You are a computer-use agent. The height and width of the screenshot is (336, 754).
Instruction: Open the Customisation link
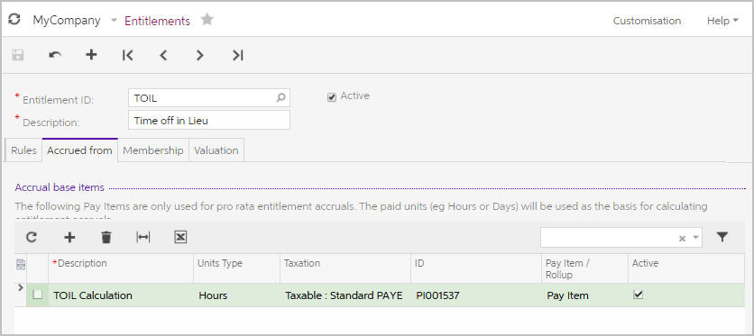click(x=647, y=21)
